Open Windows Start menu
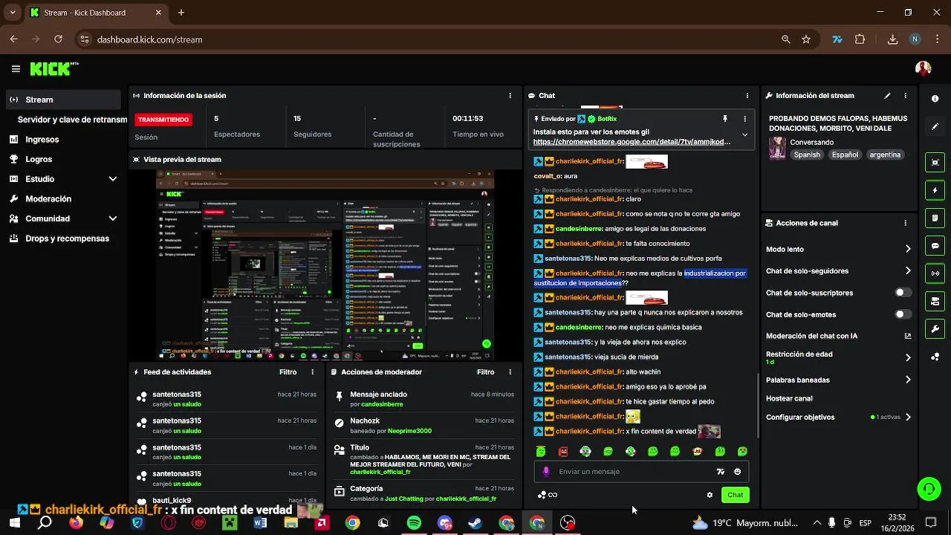This screenshot has height=535, width=951. tap(14, 523)
